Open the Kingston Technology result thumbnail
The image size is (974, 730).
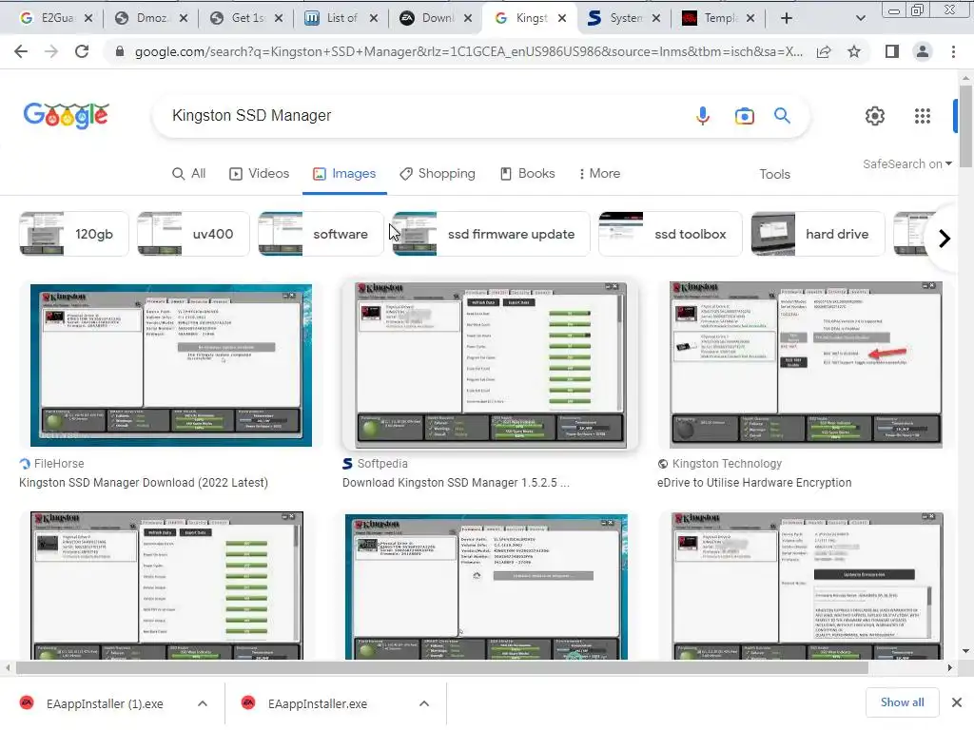point(806,365)
